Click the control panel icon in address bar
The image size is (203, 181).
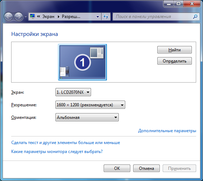pyautogui.click(x=32, y=17)
